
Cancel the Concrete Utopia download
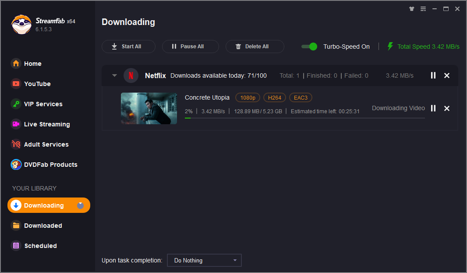(x=447, y=108)
